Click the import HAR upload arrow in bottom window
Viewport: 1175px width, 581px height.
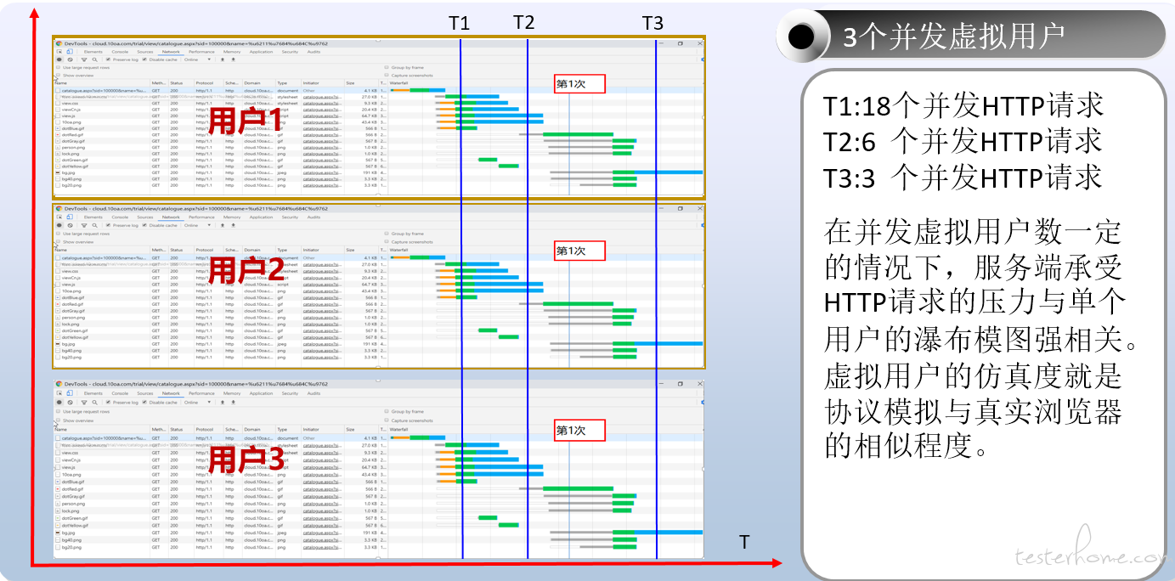(x=223, y=403)
